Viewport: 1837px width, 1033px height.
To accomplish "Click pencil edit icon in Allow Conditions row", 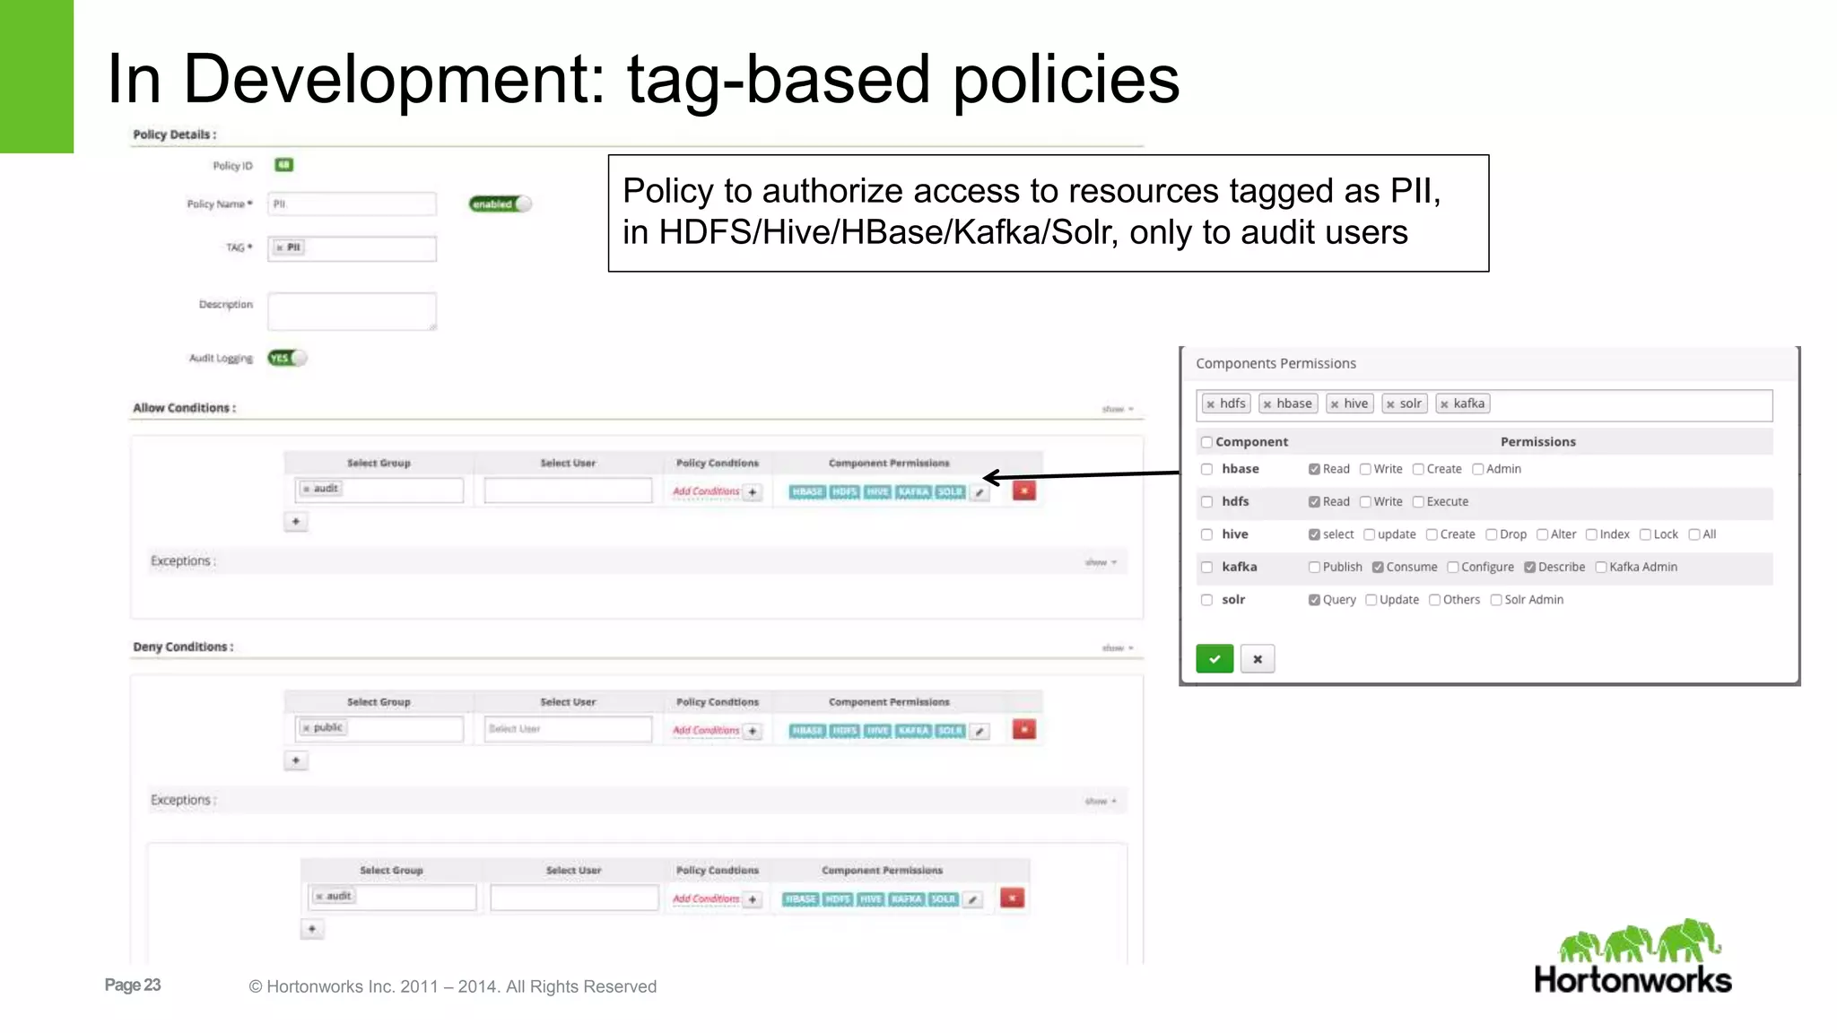I will coord(979,492).
